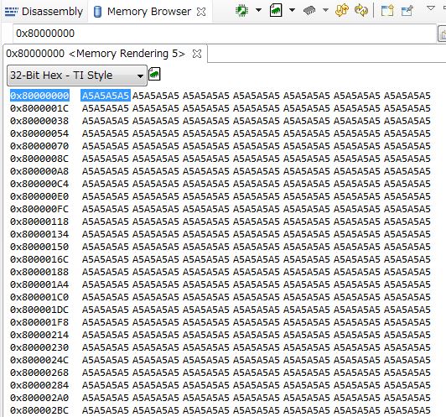Click the yellow circular arrows refresh icon
Screen dimensions: 446x417
361,11
